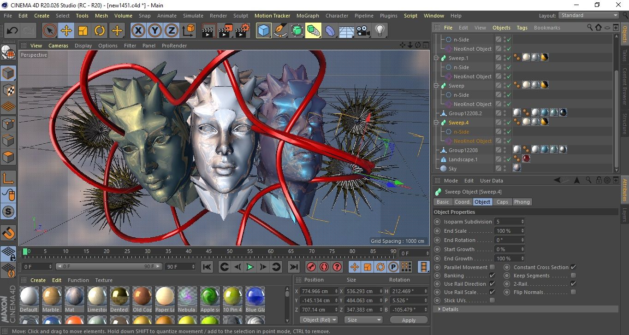The height and width of the screenshot is (335, 629).
Task: Open the Layout Standard dropdown
Action: [x=589, y=15]
